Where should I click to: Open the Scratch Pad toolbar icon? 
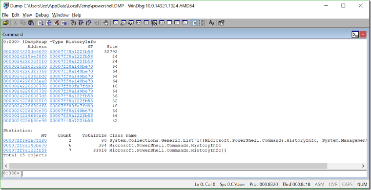[169, 23]
